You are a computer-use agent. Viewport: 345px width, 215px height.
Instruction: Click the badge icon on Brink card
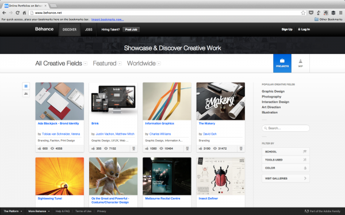click(133, 148)
